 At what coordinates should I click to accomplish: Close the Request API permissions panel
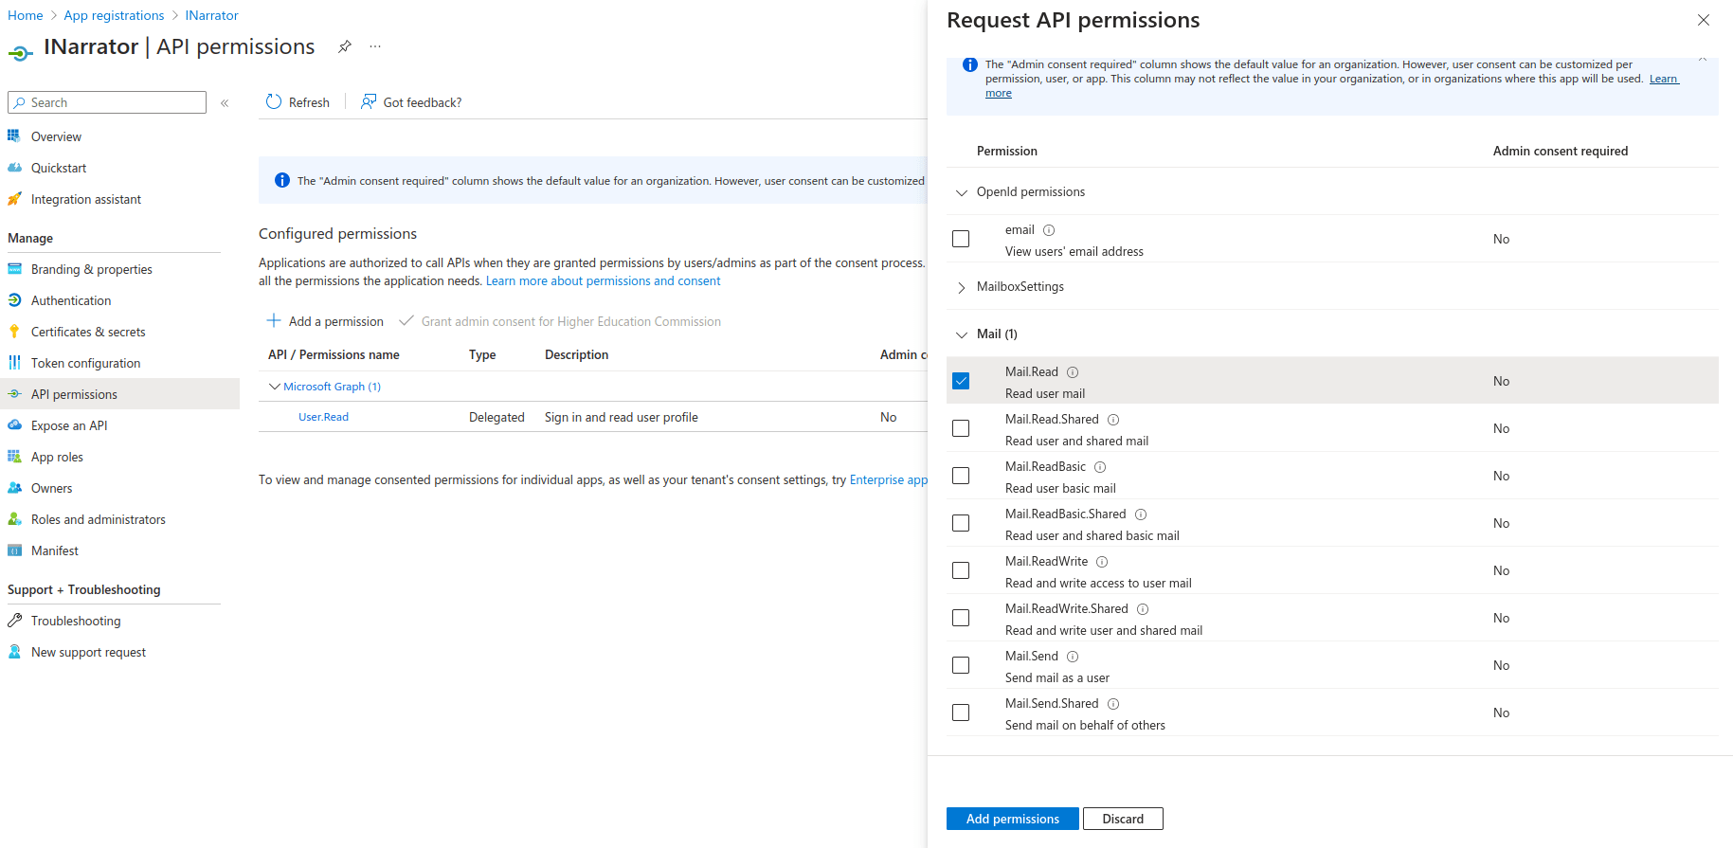[1704, 20]
